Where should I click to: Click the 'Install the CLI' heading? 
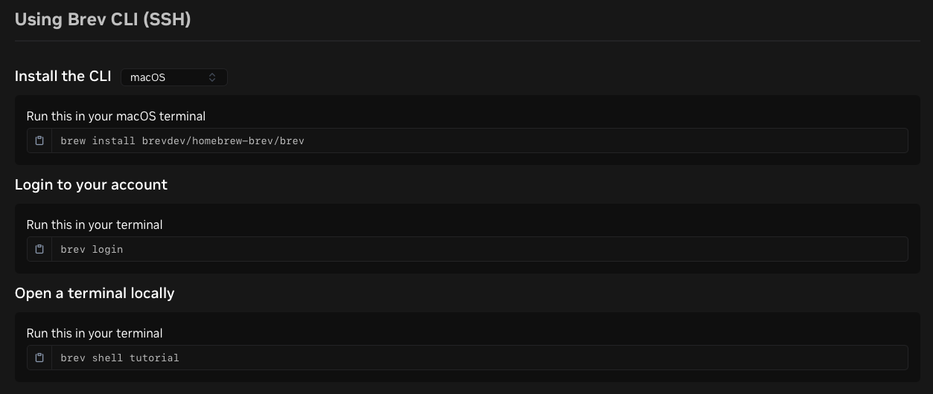(63, 77)
